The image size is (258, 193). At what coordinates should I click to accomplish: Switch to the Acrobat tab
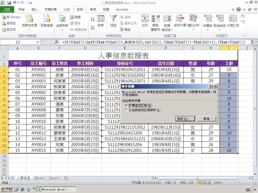point(122,9)
